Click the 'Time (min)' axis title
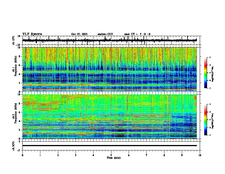 (114, 158)
